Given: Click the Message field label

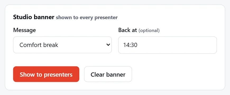Looking at the screenshot, I should pos(25,30).
